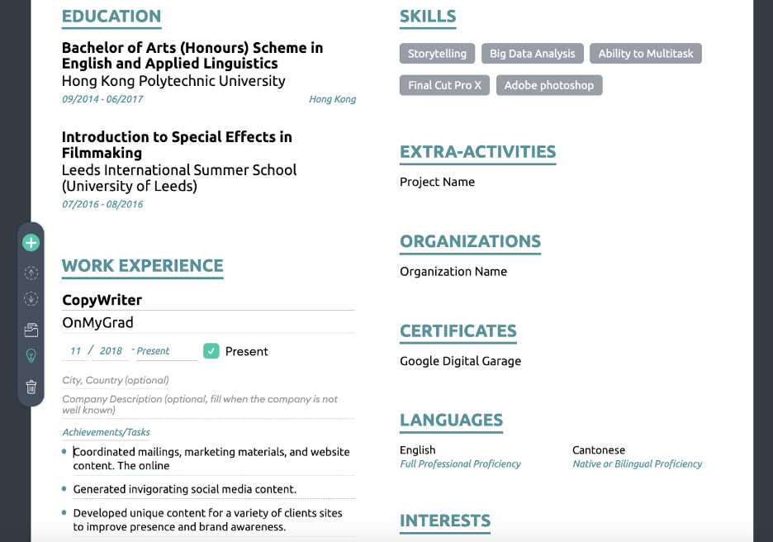Click the green plus add entry icon
Image resolution: width=773 pixels, height=542 pixels.
point(31,243)
